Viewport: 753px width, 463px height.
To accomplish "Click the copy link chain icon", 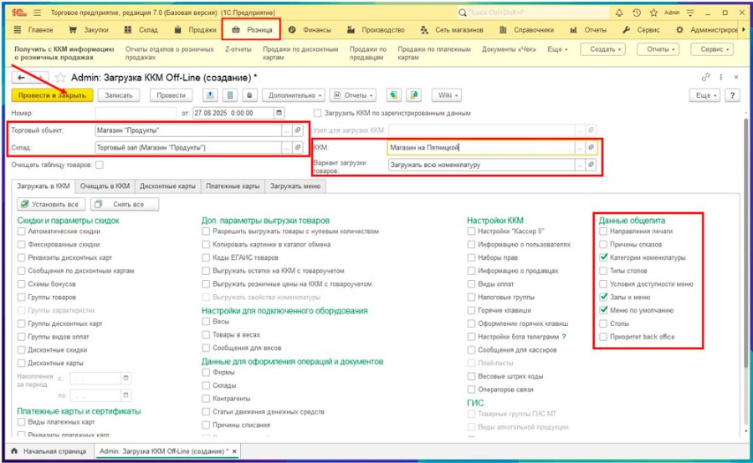I will pos(705,77).
